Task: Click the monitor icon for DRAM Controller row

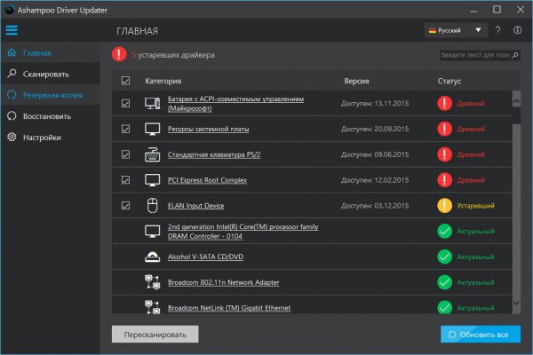Action: point(152,232)
